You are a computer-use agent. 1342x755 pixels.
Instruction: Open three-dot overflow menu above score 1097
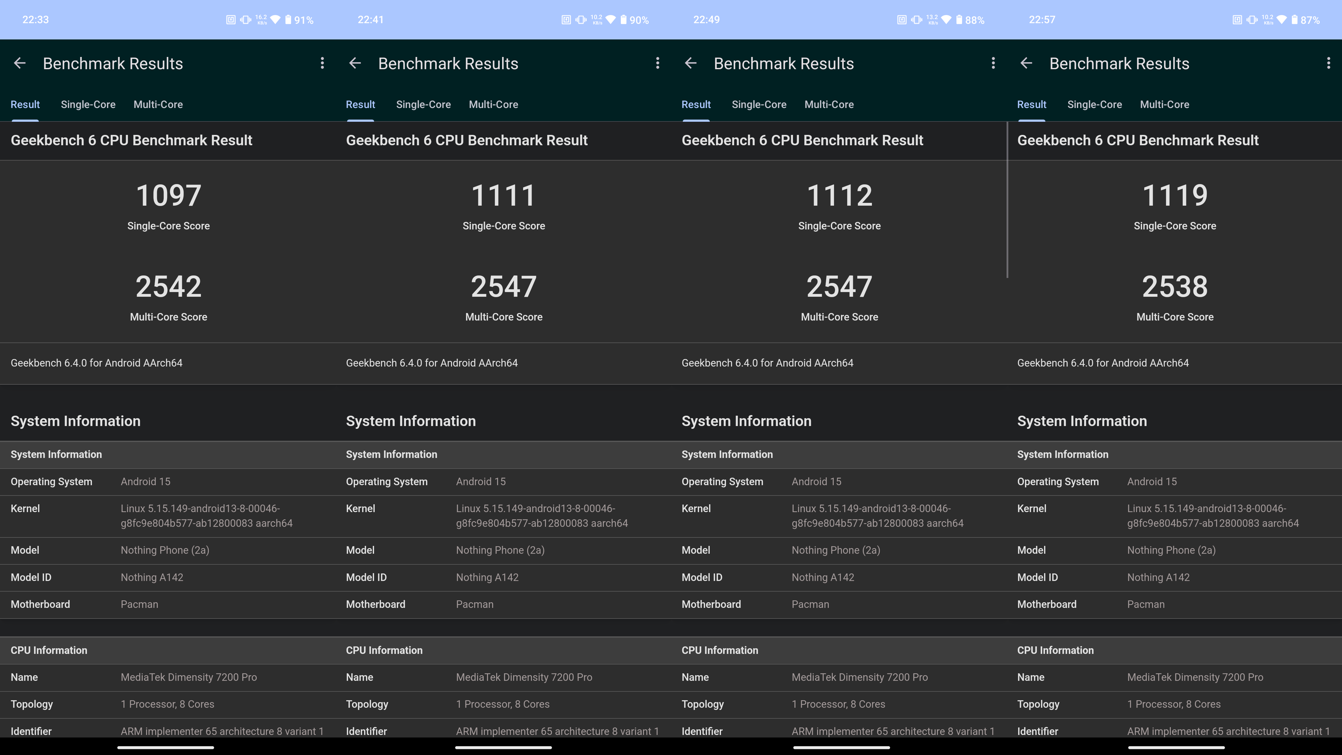[x=322, y=63]
